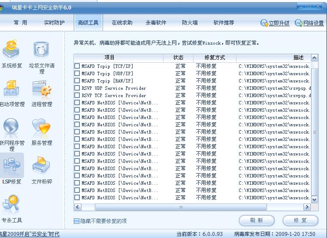The image size is (327, 238).
Task: Open the 瑞星2009开启云安全时代 link
Action: tap(30, 234)
